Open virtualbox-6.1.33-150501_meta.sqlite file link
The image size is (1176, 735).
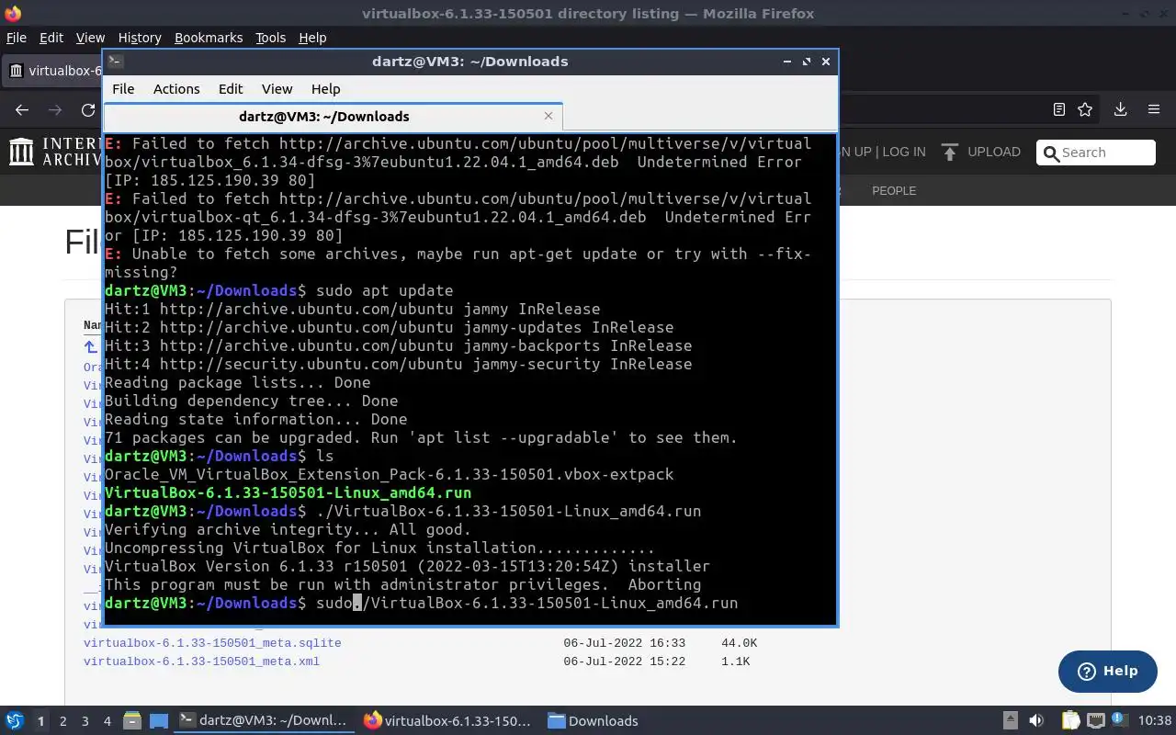(x=212, y=643)
